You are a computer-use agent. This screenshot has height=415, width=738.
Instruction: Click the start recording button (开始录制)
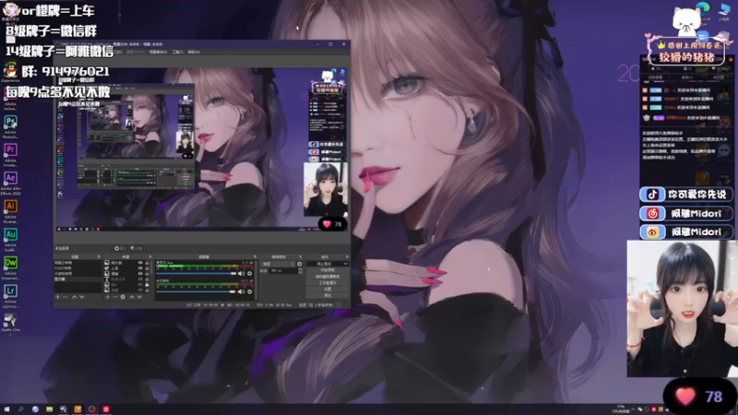click(327, 270)
